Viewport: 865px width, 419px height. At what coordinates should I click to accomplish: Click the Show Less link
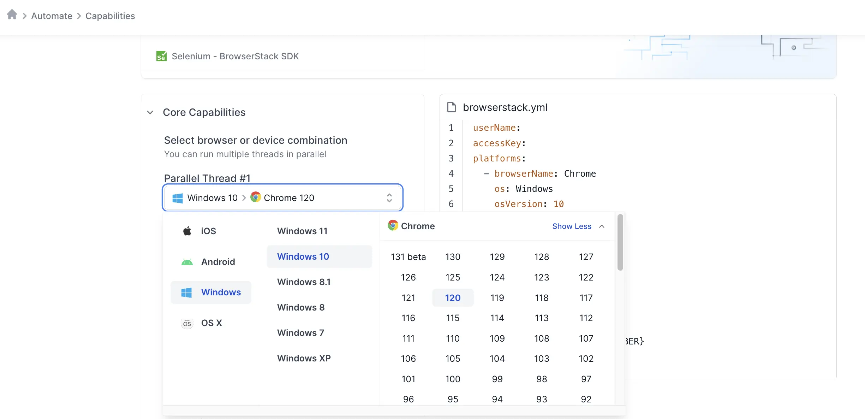[x=572, y=226]
